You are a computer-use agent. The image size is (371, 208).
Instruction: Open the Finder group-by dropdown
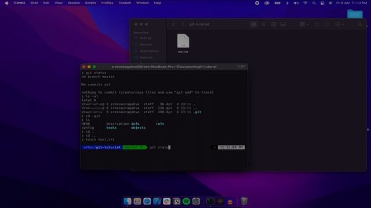[304, 24]
